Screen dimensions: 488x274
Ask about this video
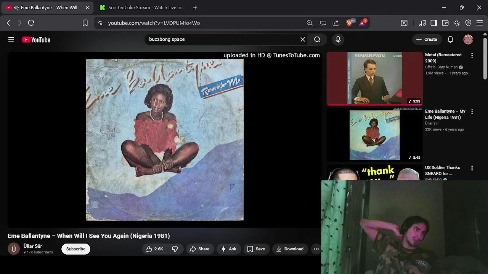228,249
